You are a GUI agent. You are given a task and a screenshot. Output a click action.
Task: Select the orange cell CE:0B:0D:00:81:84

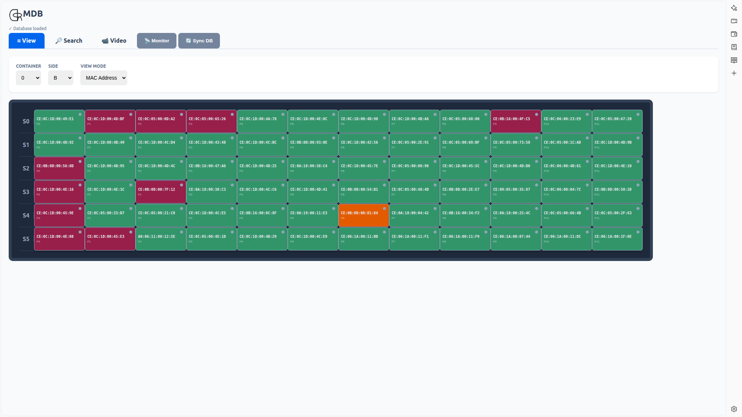[x=363, y=215]
